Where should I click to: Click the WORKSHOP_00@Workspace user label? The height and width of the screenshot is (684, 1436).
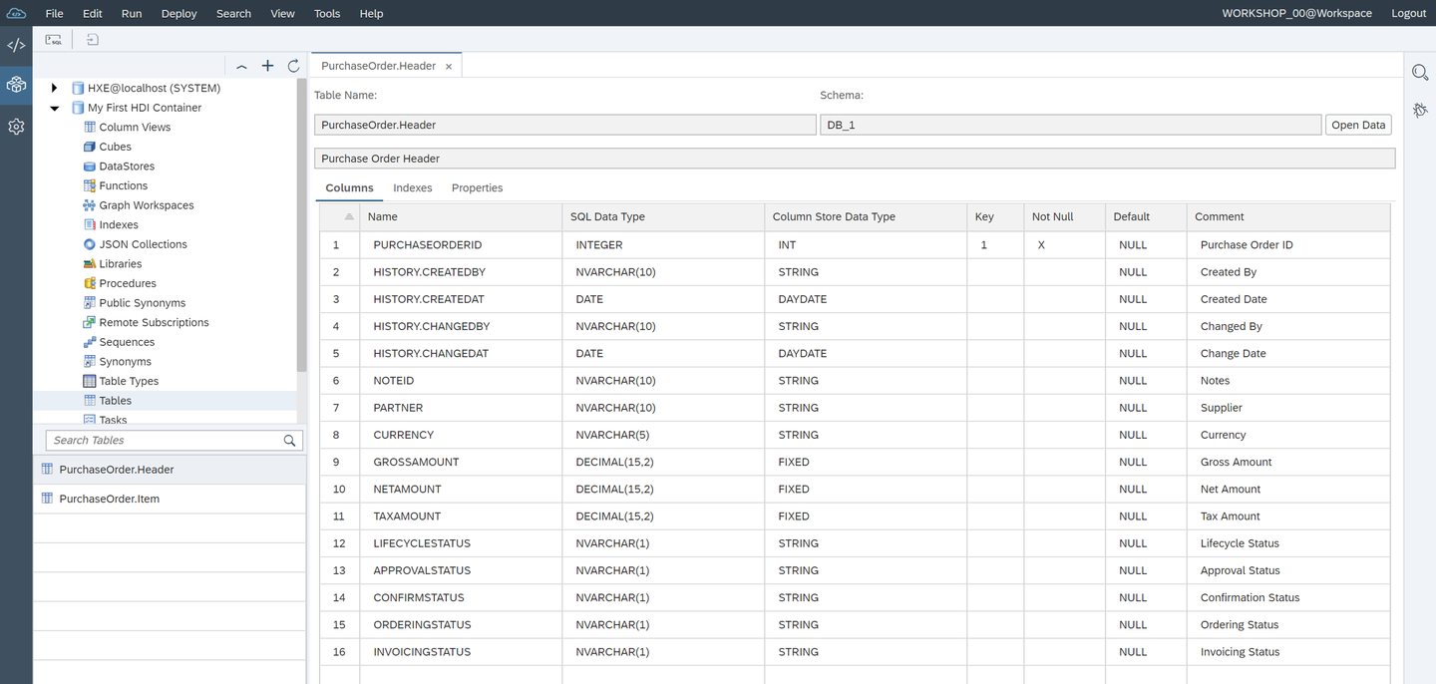(1297, 13)
